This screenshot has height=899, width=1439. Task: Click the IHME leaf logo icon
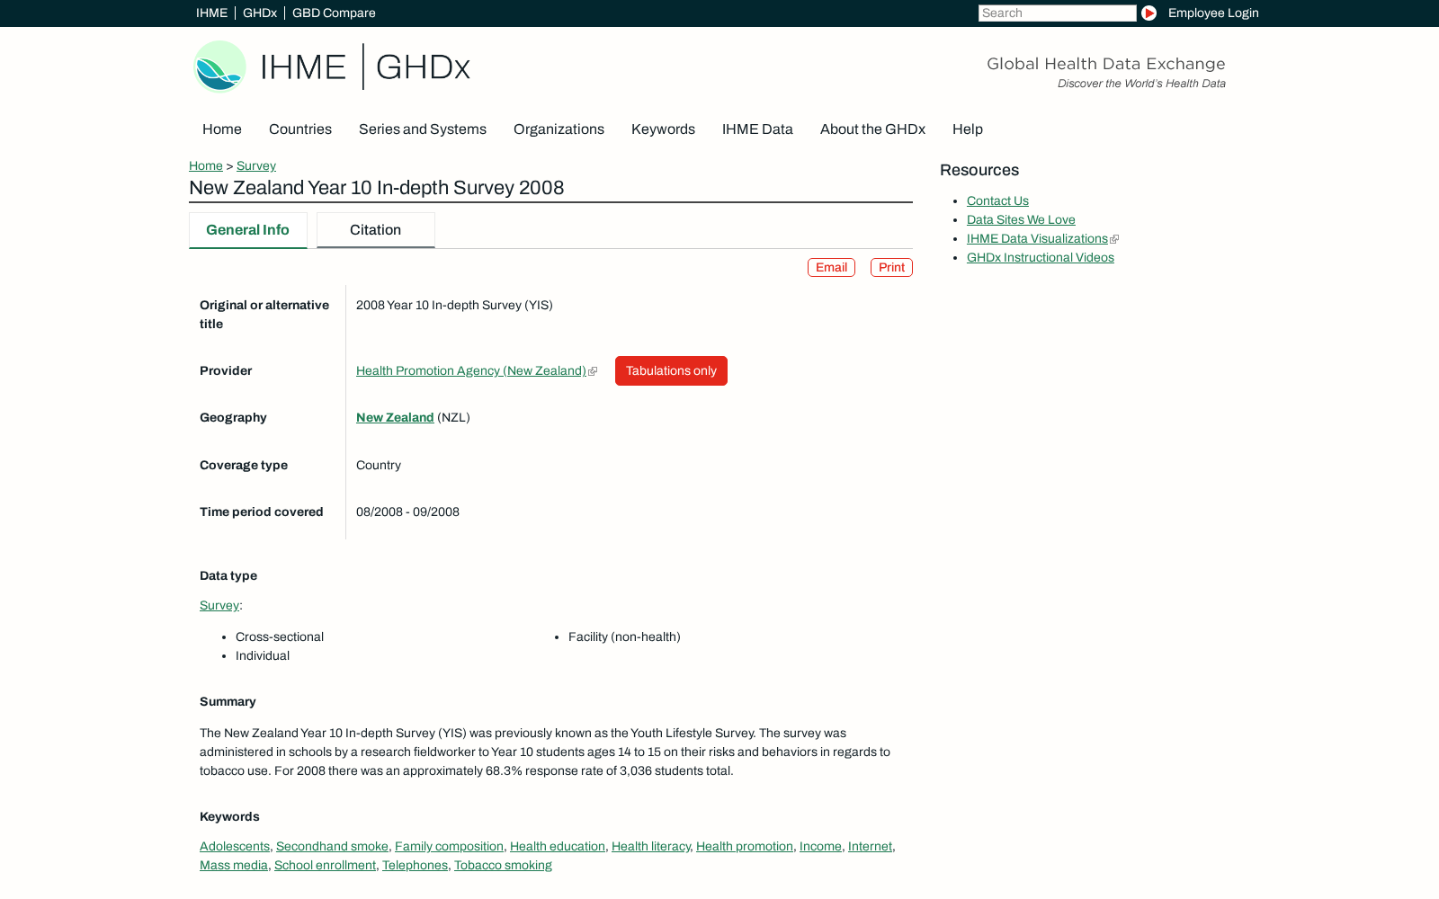coord(220,67)
